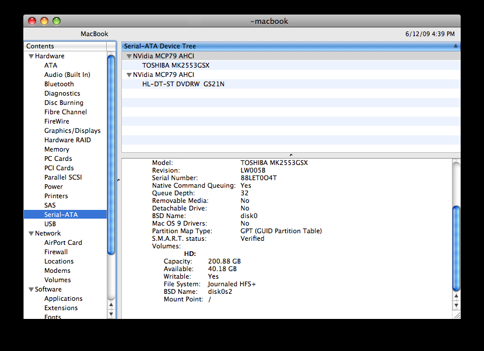
Task: Click the sidebar vertical splitter handle
Action: coord(118,180)
